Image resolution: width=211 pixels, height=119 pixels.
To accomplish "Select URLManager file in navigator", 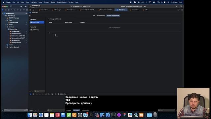I will pyautogui.click(x=15, y=31).
